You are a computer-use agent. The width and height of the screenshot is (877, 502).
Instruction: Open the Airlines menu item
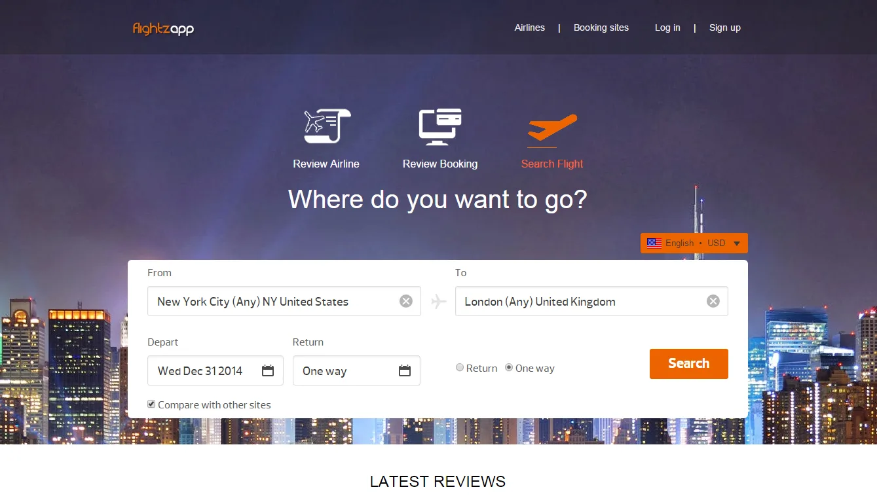tap(530, 27)
